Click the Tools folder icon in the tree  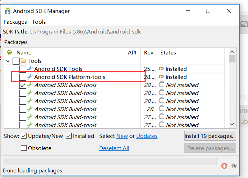[23, 61]
